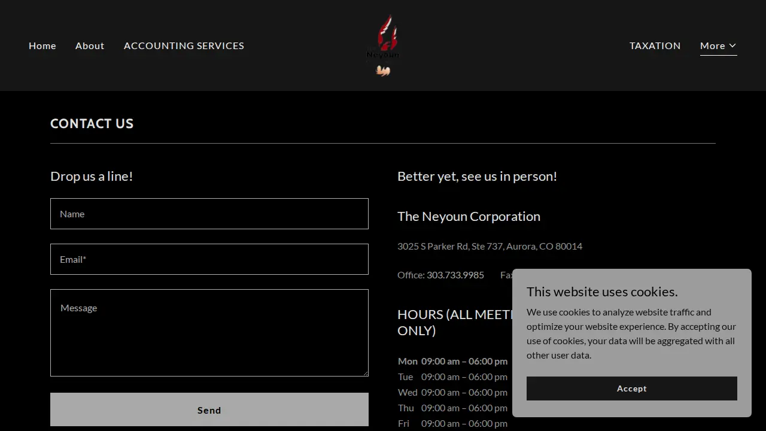Click the Name input field

(209, 214)
